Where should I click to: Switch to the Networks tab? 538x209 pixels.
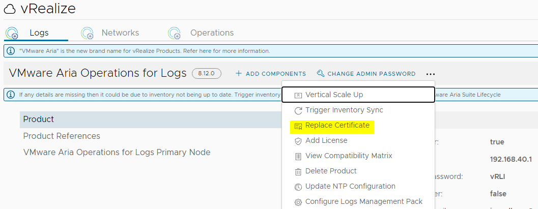tap(120, 33)
